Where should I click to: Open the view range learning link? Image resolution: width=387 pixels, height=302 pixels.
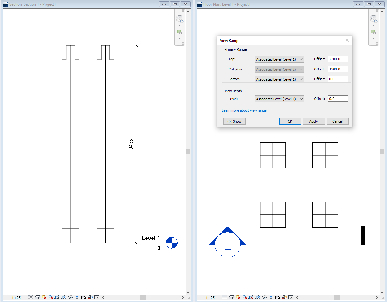point(244,110)
